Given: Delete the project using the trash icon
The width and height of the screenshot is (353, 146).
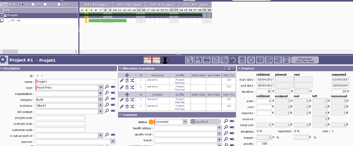Looking at the screenshot, I should point(242,60).
